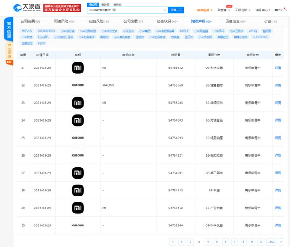Filter by the MIFILE trademark tag
This screenshot has width=290, height=247.
click(185, 31)
